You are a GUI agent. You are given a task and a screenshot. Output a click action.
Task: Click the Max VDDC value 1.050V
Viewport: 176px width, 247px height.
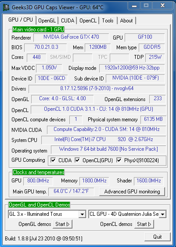pyautogui.click(x=49, y=68)
